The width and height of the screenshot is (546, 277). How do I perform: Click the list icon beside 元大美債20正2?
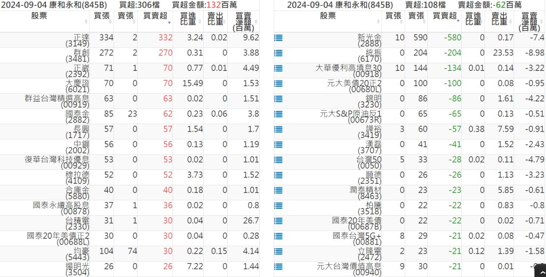click(x=278, y=84)
